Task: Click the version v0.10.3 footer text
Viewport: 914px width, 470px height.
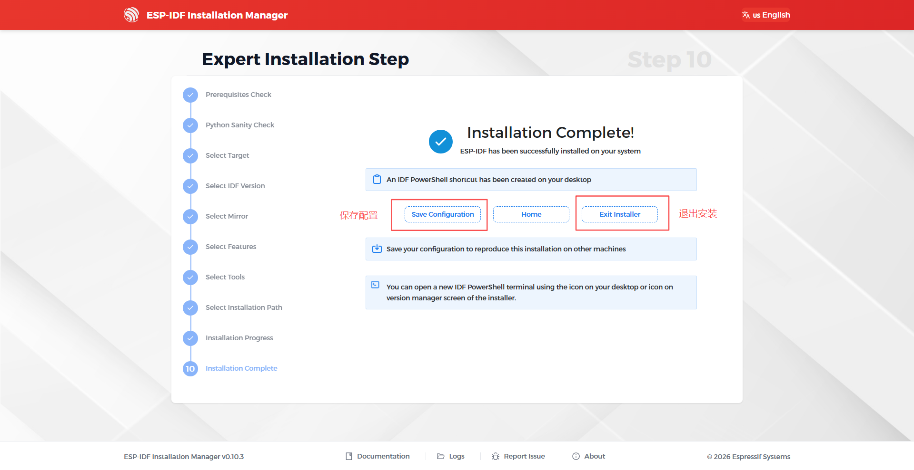Action: pyautogui.click(x=184, y=457)
